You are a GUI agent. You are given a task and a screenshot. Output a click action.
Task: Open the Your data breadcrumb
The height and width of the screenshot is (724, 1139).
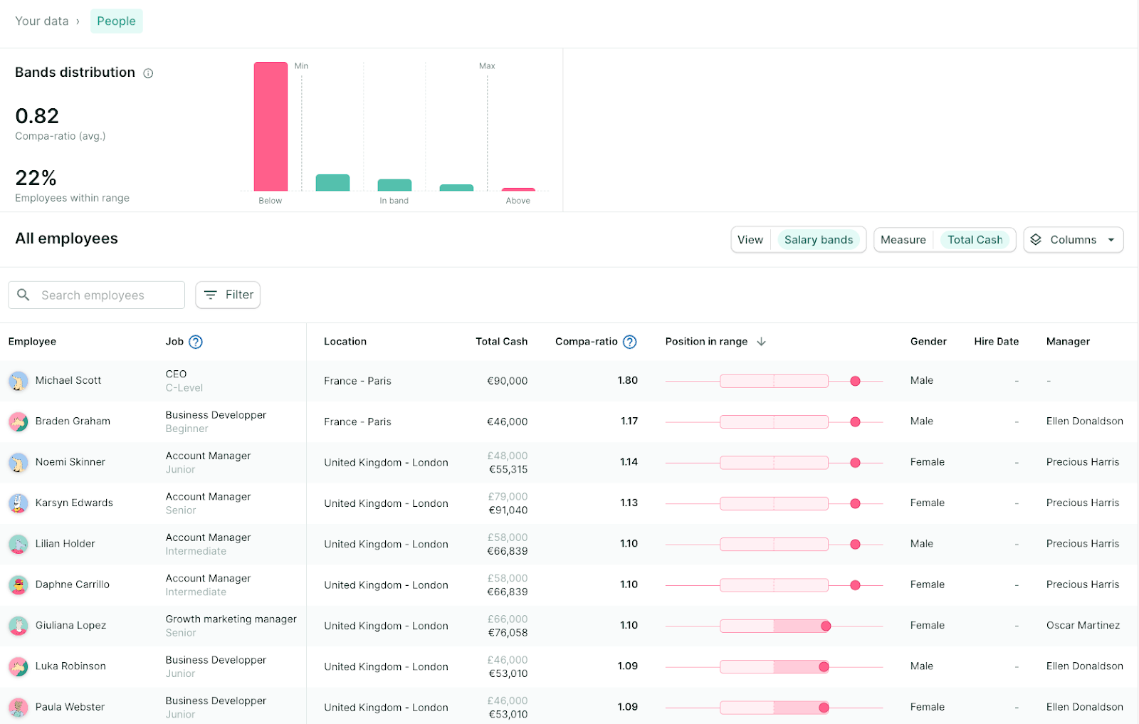click(43, 21)
